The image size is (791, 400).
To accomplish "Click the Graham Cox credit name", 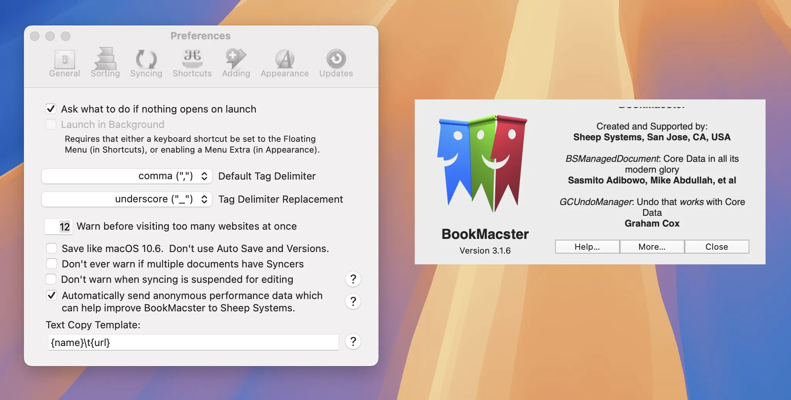I will 652,224.
